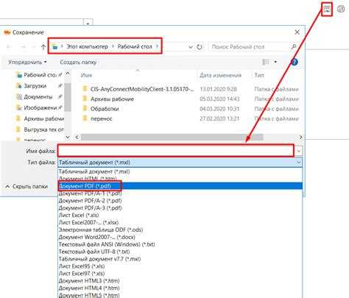
Task: Refresh the current folder location
Action: [x=200, y=46]
